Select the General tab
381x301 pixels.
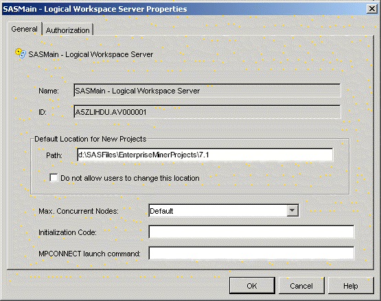[x=24, y=29]
